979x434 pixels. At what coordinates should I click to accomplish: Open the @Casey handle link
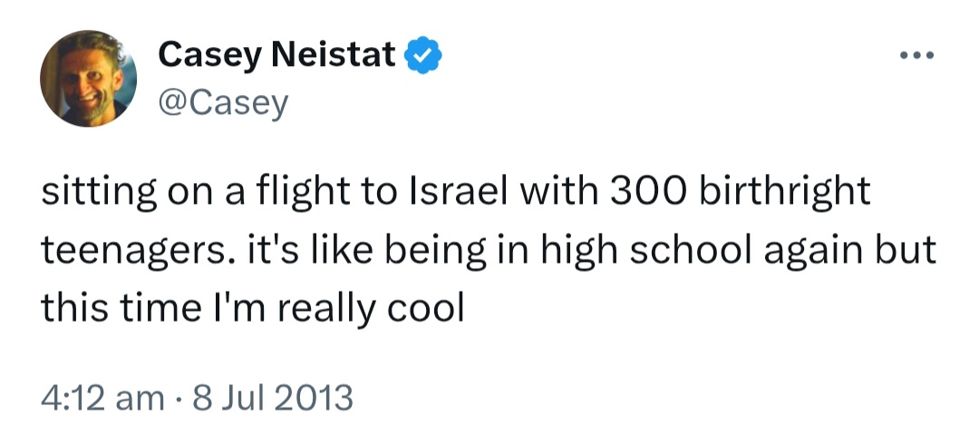[x=224, y=103]
